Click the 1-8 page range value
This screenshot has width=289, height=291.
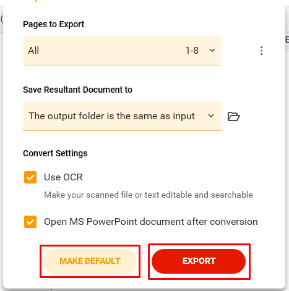[192, 51]
